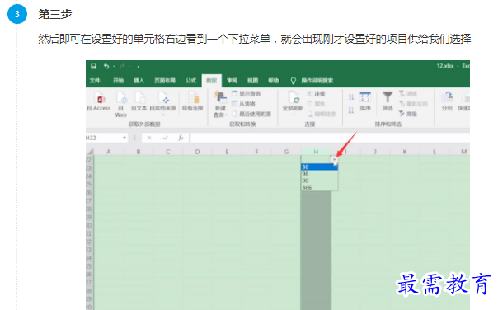Image resolution: width=498 pixels, height=310 pixels.
Task: Switch to the 插入 ribbon tab
Action: point(139,80)
